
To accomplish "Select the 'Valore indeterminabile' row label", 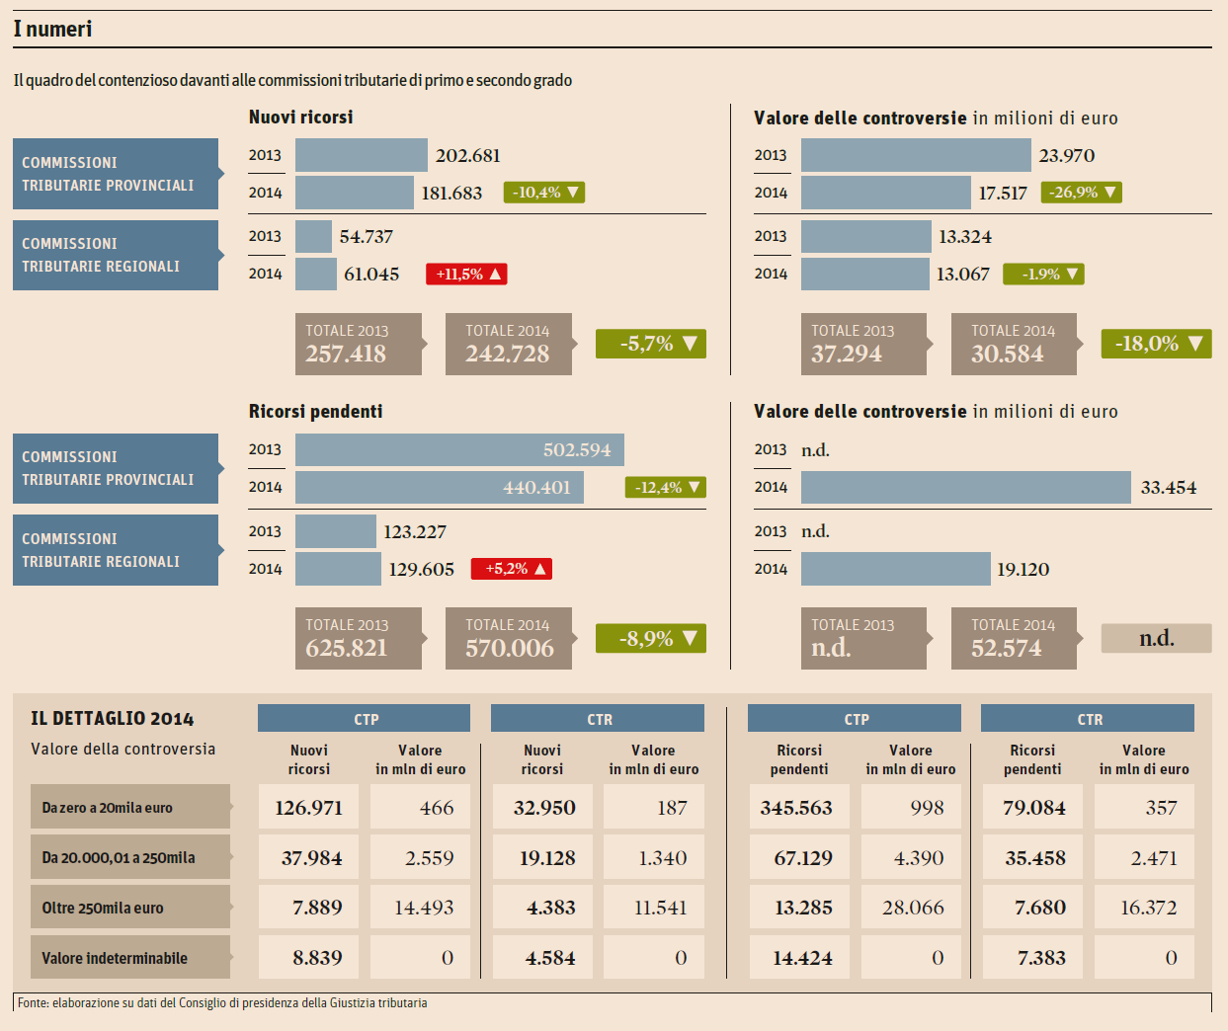I will coord(129,957).
